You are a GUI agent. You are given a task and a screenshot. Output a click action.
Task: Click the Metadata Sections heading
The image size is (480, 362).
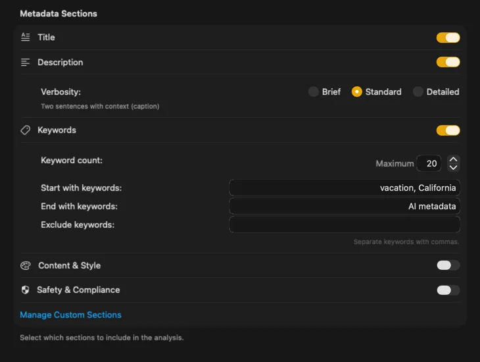tap(59, 13)
